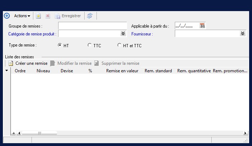Click Supprimer la remise button
This screenshot has width=252, height=146.
(x=117, y=63)
